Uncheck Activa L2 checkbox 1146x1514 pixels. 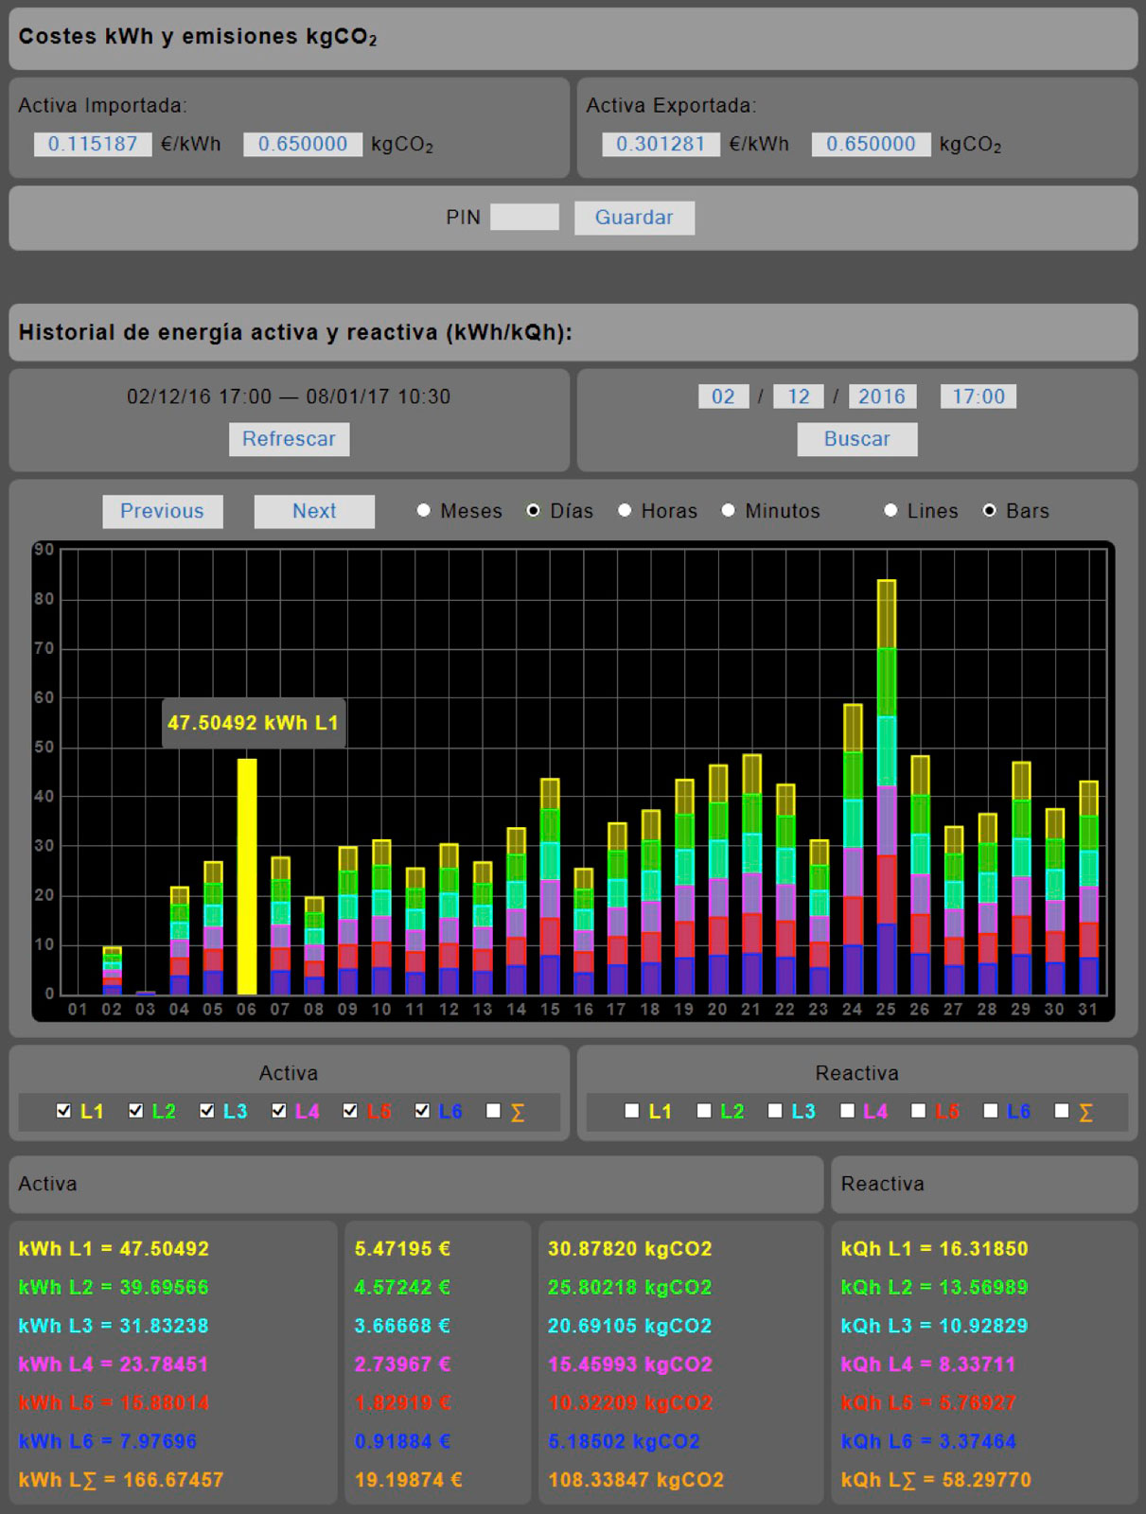[x=135, y=1111]
